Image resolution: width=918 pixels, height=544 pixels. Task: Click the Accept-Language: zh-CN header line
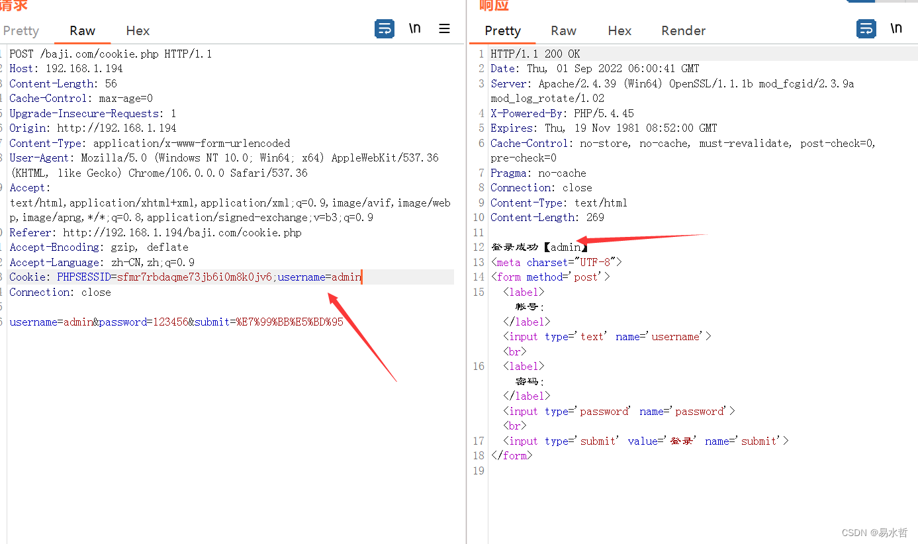coord(102,262)
